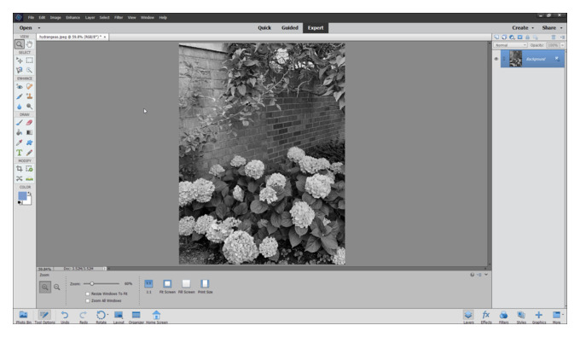This screenshot has height=337, width=580.
Task: Open the File menu
Action: coord(31,17)
